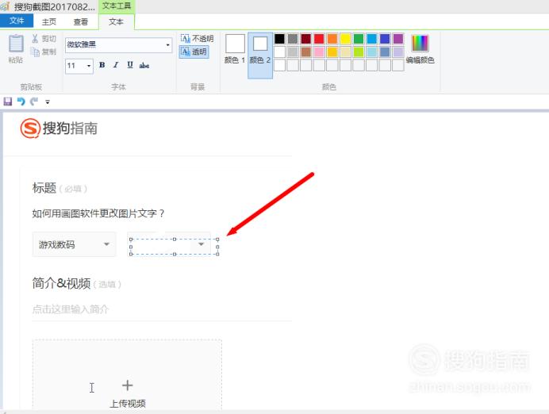Toggle Strikethrough (abc) formatting
The width and height of the screenshot is (549, 414).
point(144,66)
